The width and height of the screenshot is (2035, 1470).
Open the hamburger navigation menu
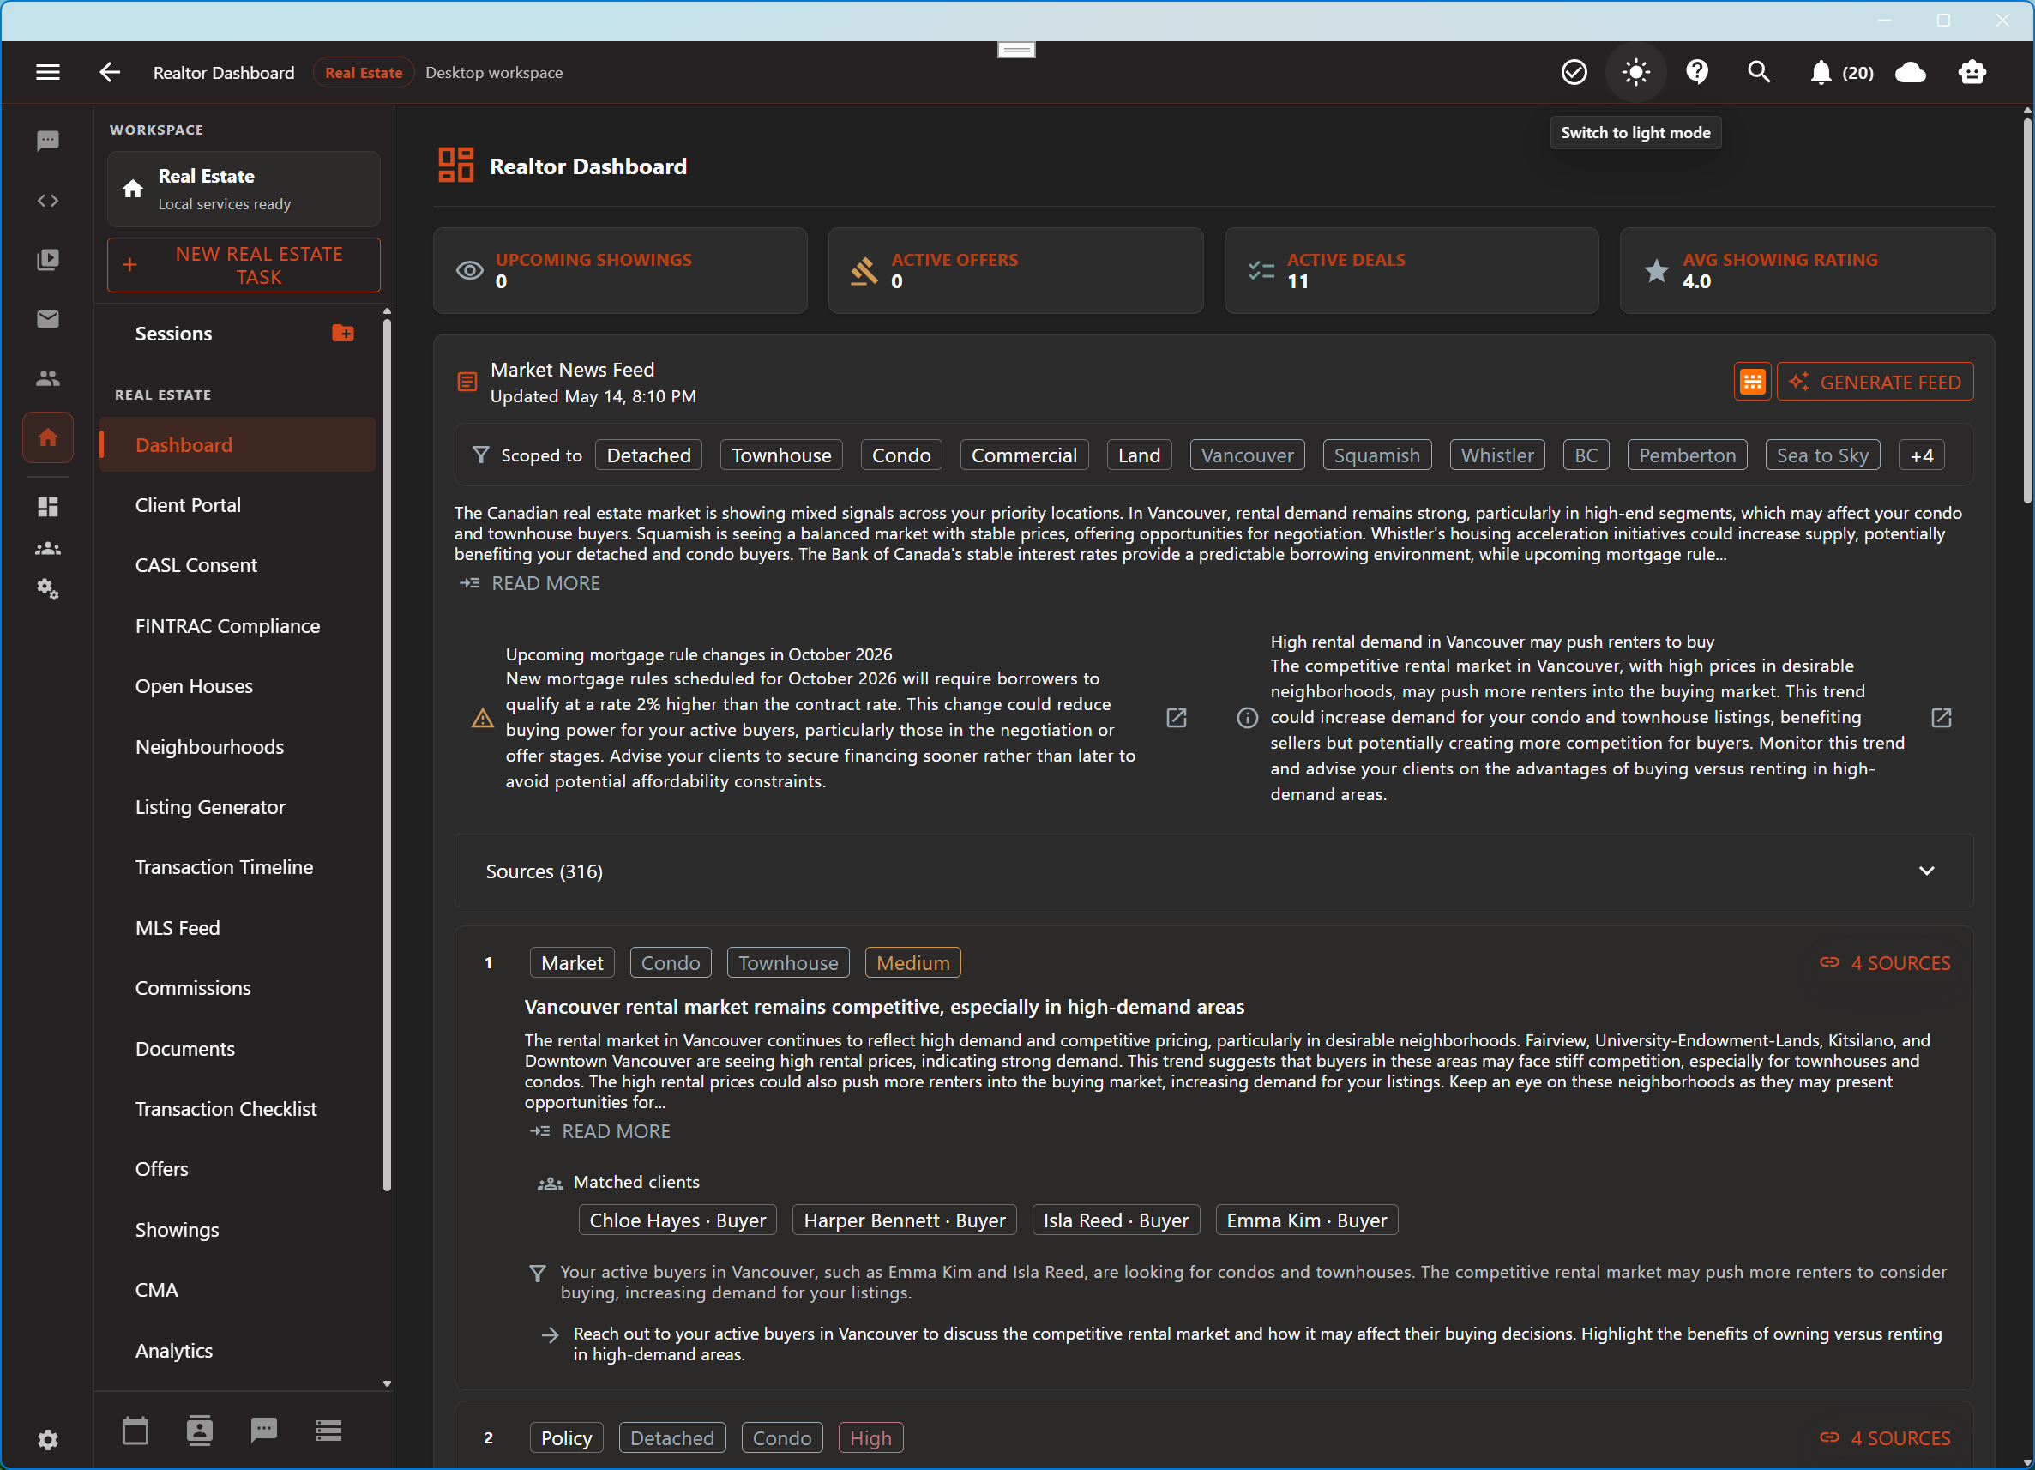coord(47,73)
